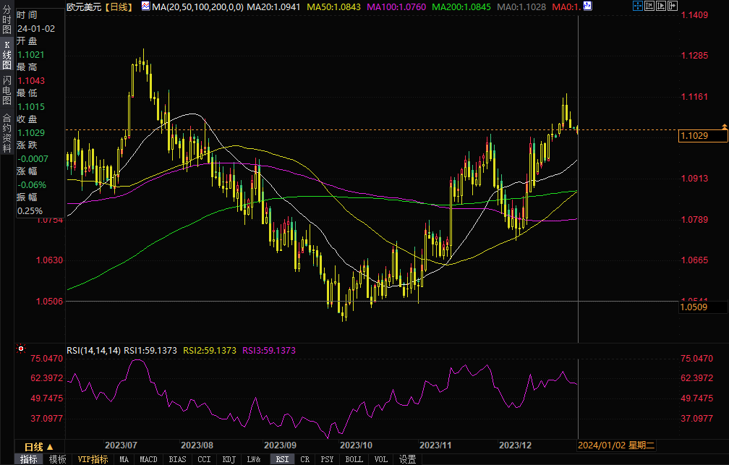
Task: Click the MA0:1.1028 value
Action: [521, 7]
